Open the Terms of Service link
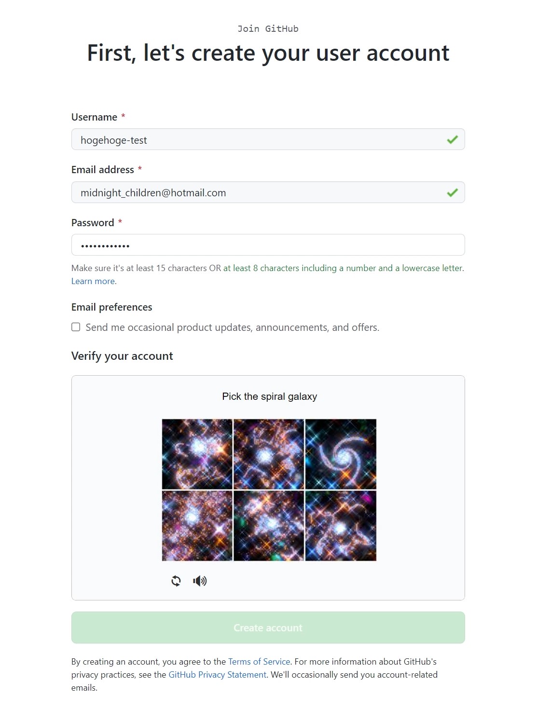 click(x=259, y=662)
